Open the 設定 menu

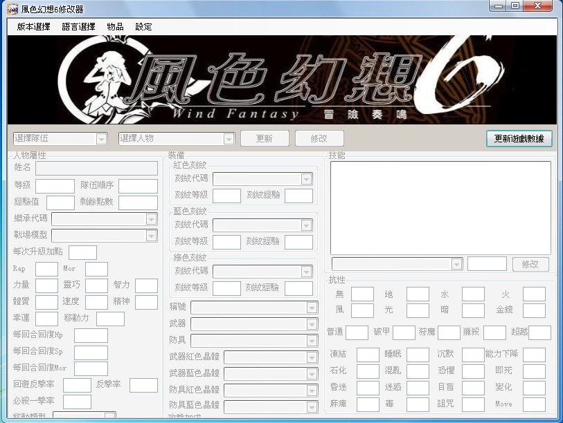pyautogui.click(x=142, y=26)
